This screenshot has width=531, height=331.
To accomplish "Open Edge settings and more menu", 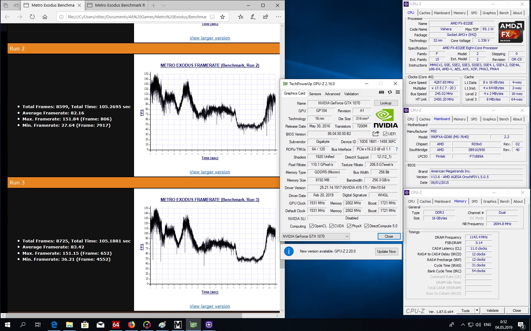I will click(x=278, y=17).
